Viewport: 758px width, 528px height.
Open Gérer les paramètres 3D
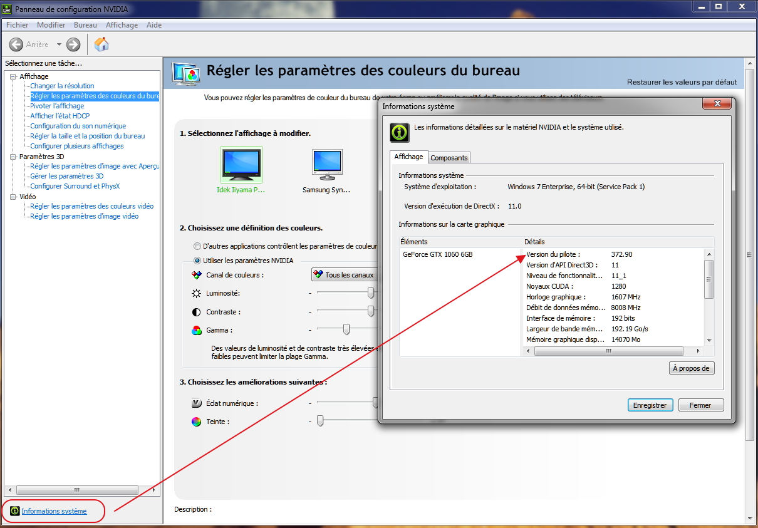tap(67, 176)
